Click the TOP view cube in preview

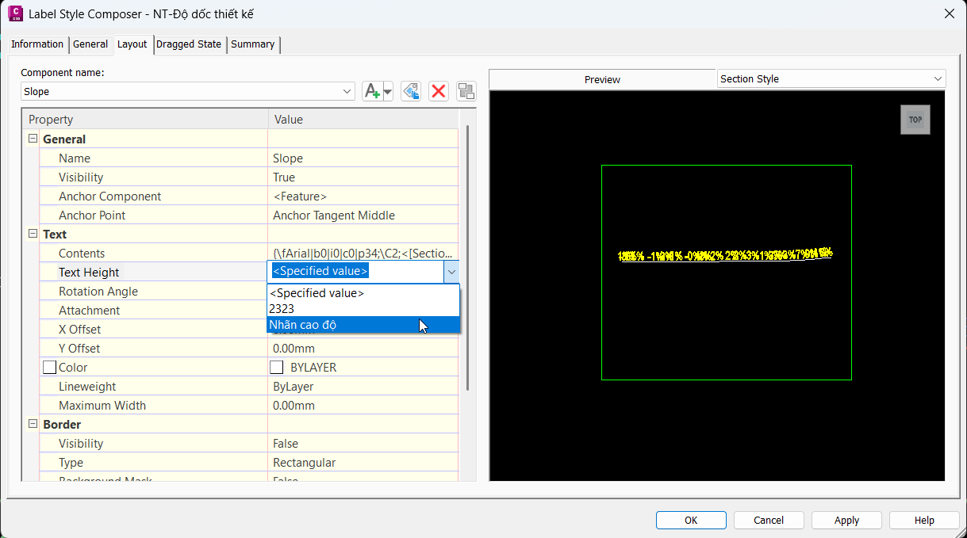(915, 120)
